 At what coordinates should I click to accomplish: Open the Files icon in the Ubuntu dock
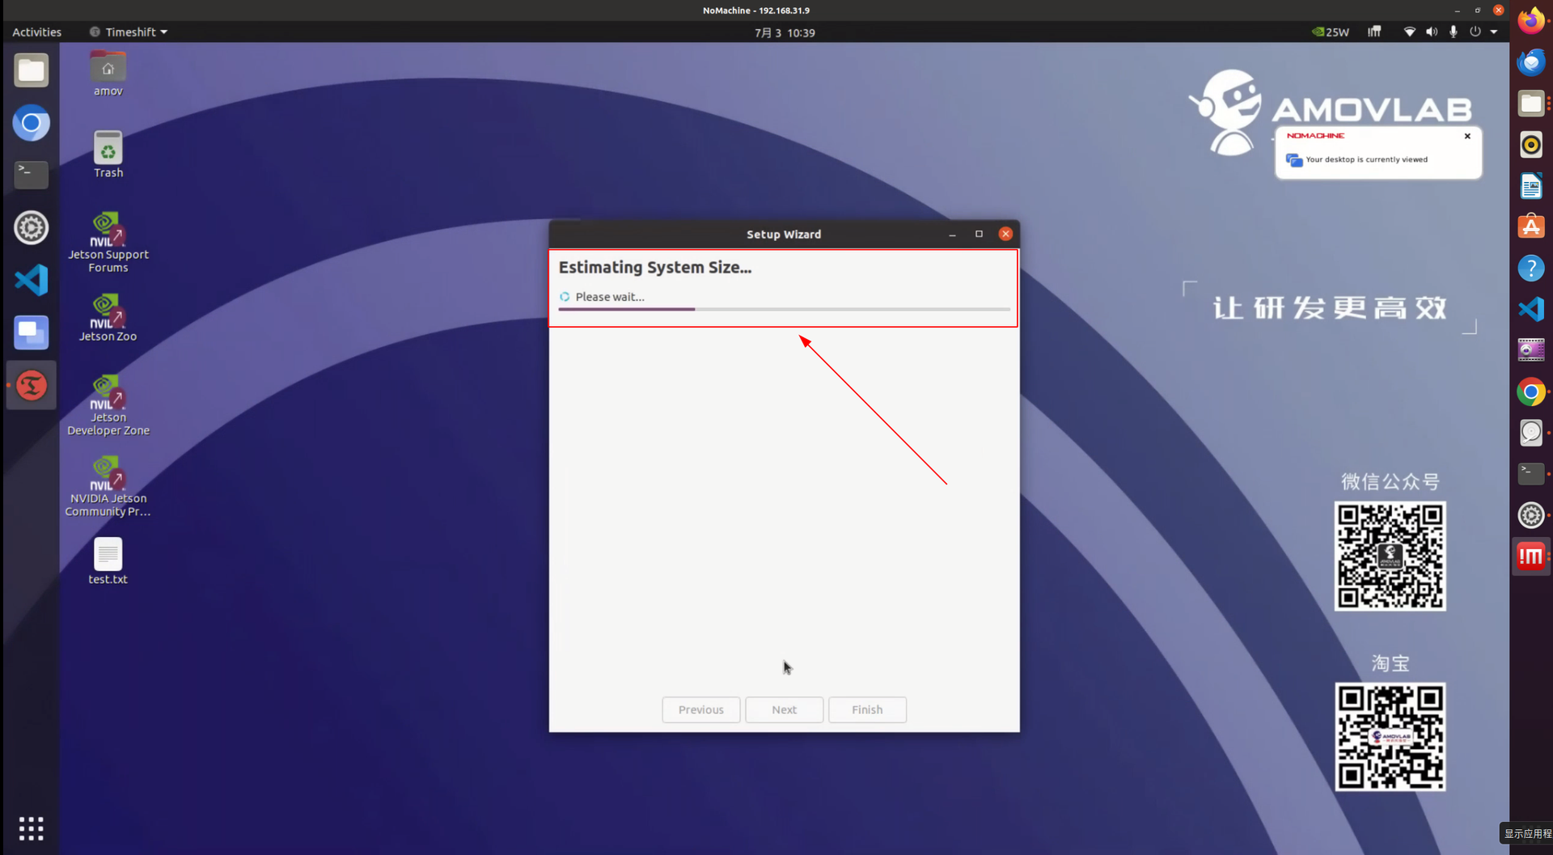32,70
